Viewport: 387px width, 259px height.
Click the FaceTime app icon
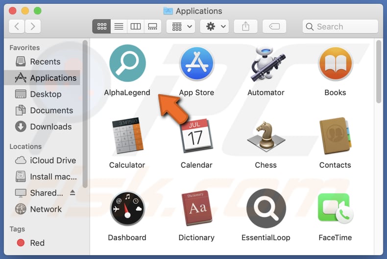click(x=335, y=209)
